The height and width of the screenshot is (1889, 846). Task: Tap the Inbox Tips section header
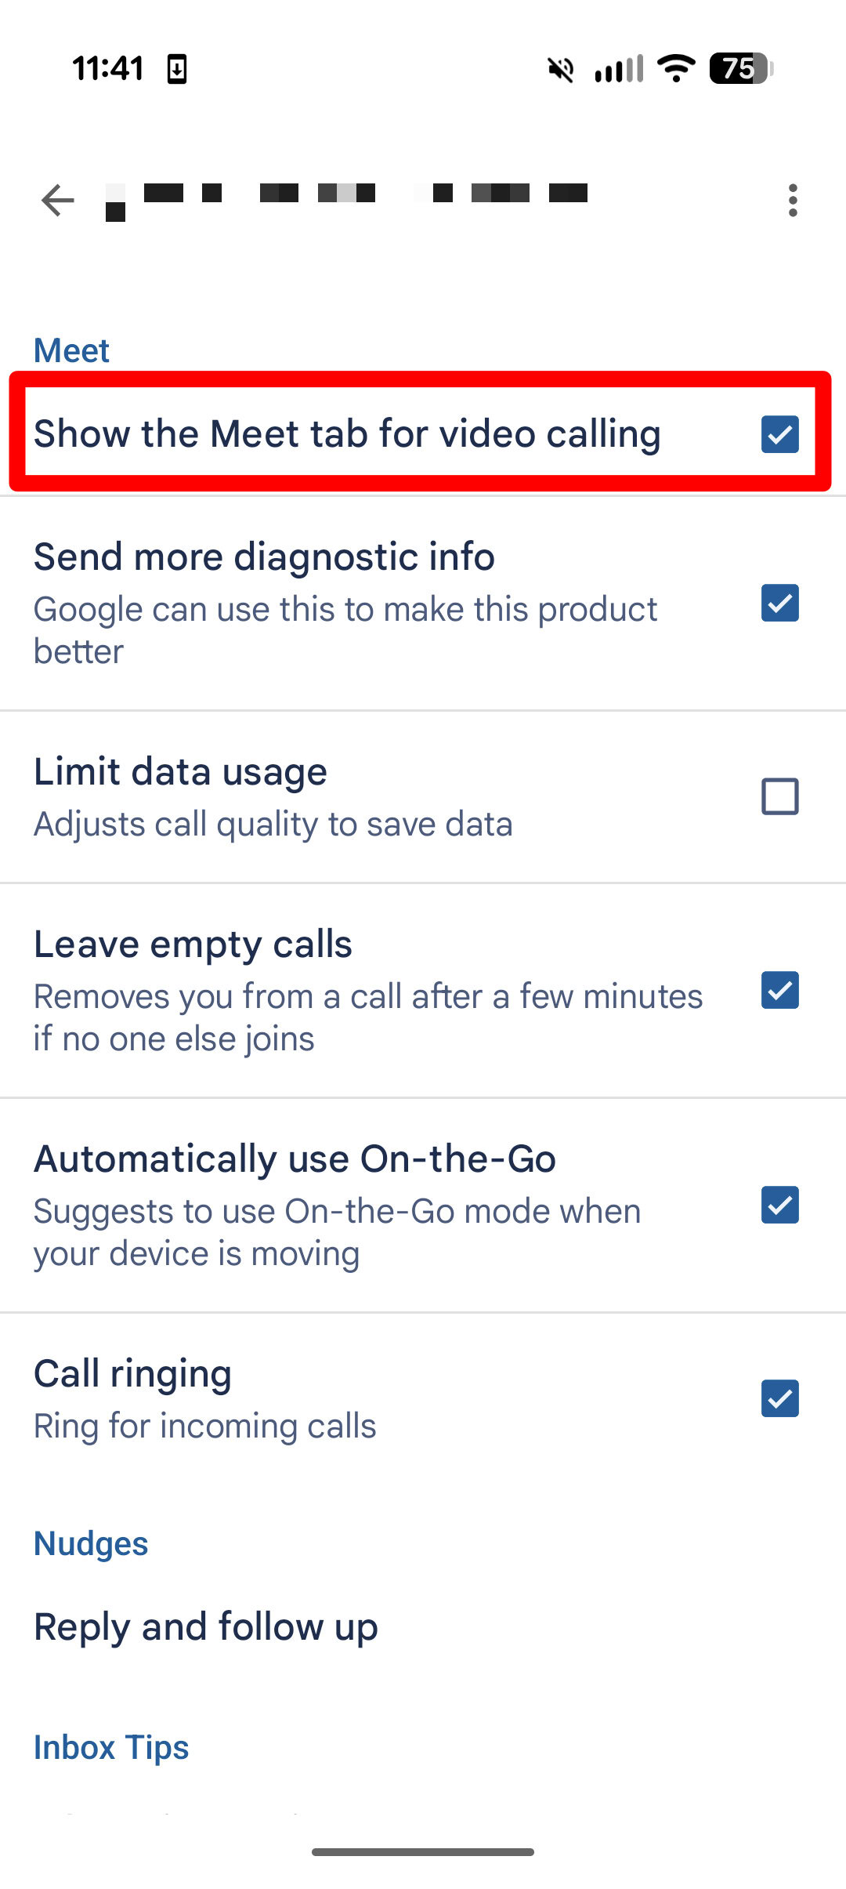111,1747
